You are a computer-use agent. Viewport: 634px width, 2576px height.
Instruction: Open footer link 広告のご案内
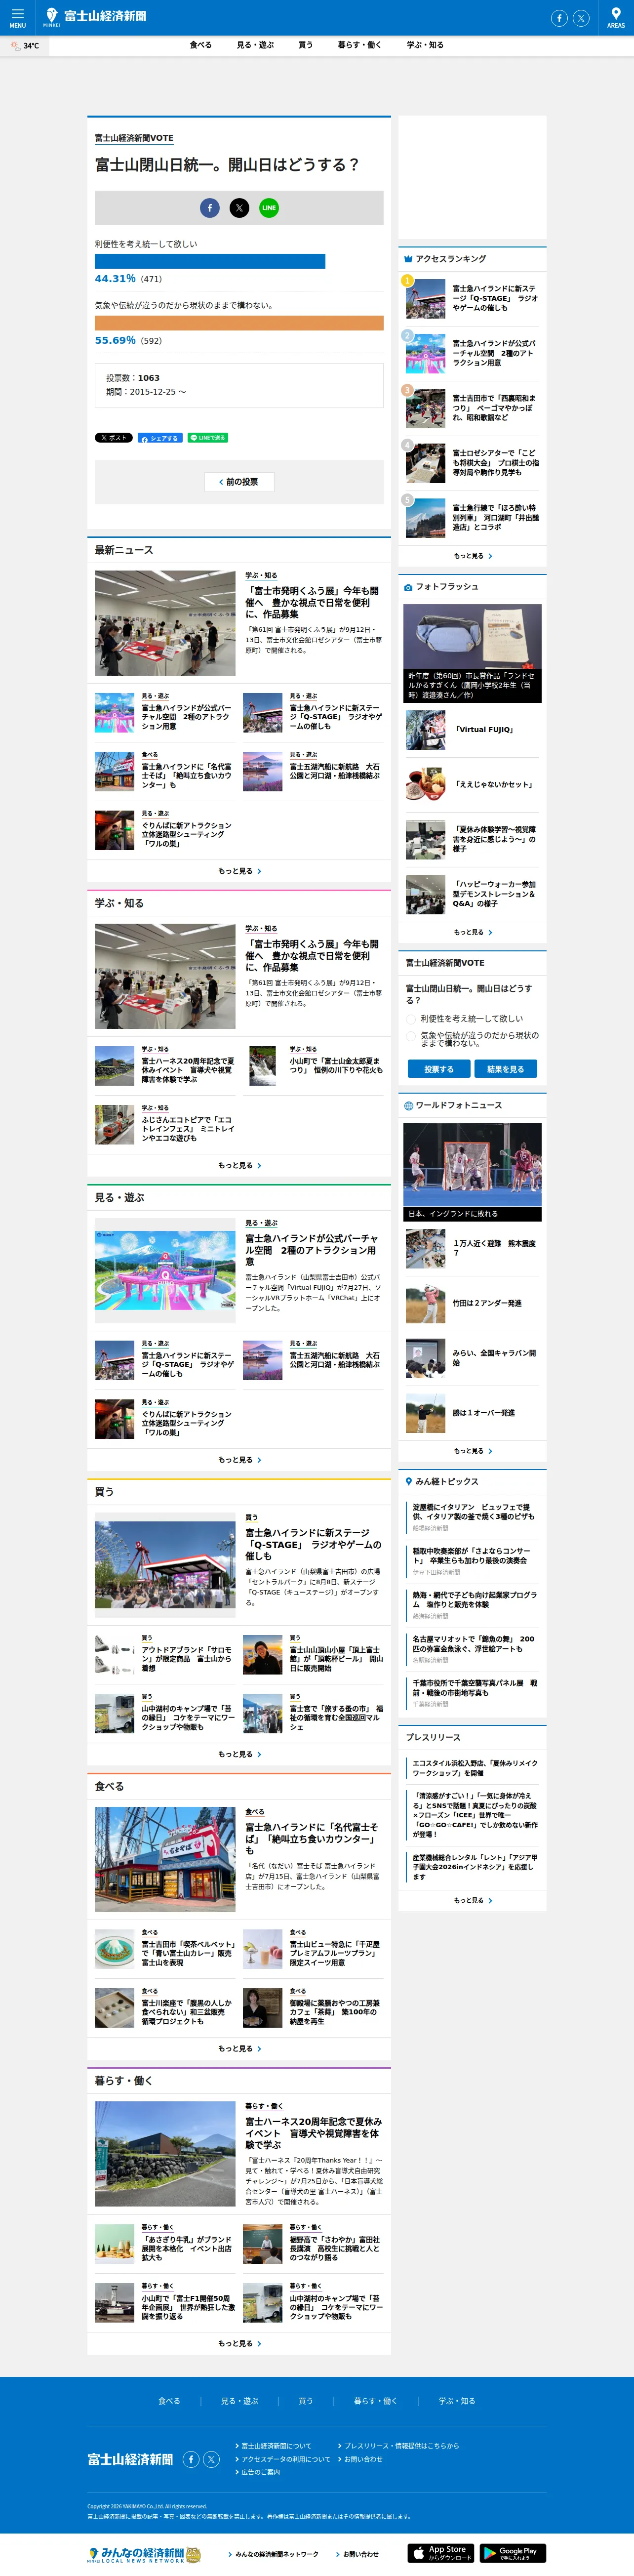click(x=258, y=2472)
